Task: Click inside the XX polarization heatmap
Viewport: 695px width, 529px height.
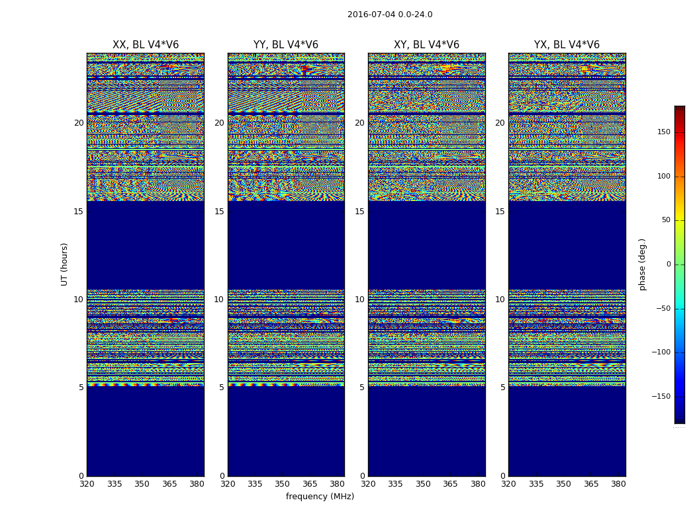Action: (x=146, y=264)
